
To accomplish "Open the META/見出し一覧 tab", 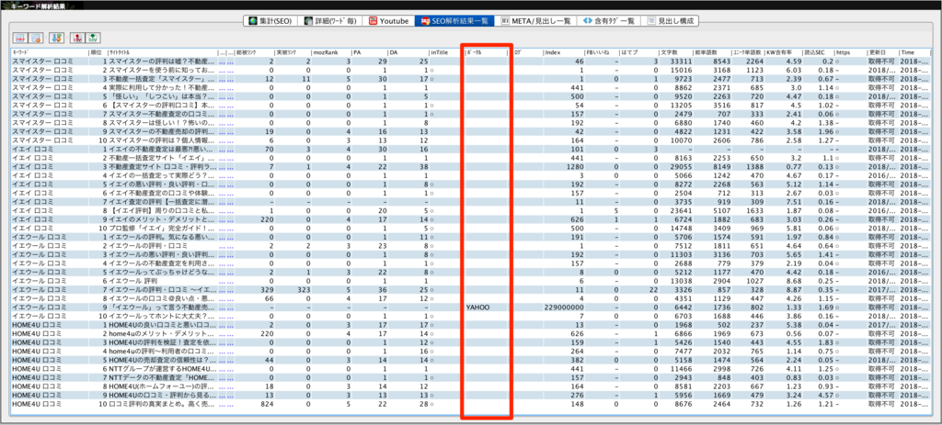I will click(535, 20).
